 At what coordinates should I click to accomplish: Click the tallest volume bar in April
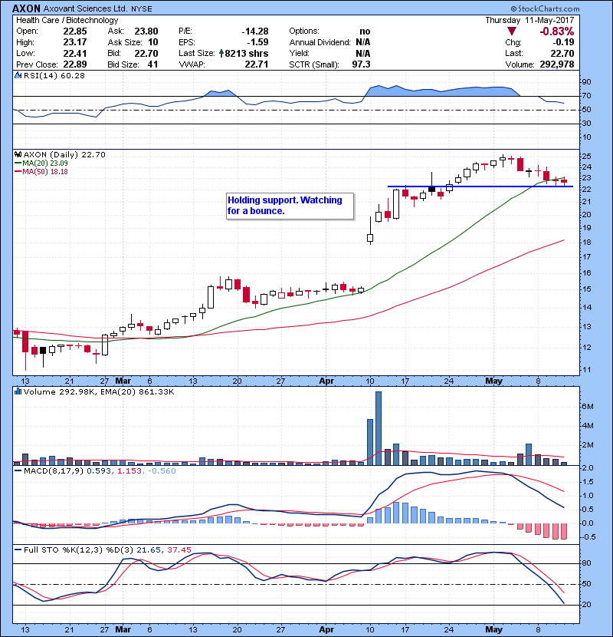[x=379, y=428]
